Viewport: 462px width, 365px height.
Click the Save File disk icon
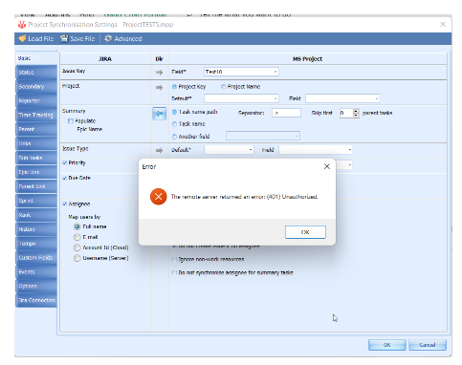coord(64,38)
